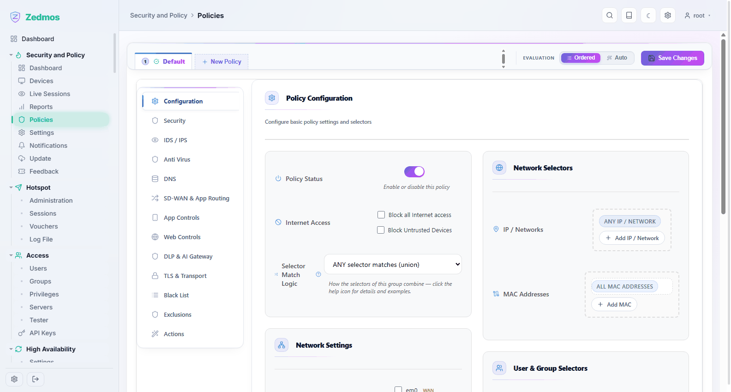Click the IP / Networks location pin icon
This screenshot has width=731, height=392.
496,229
